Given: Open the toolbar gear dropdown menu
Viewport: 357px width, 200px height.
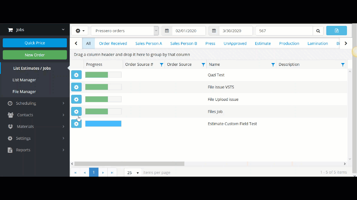Looking at the screenshot, I should click(80, 31).
